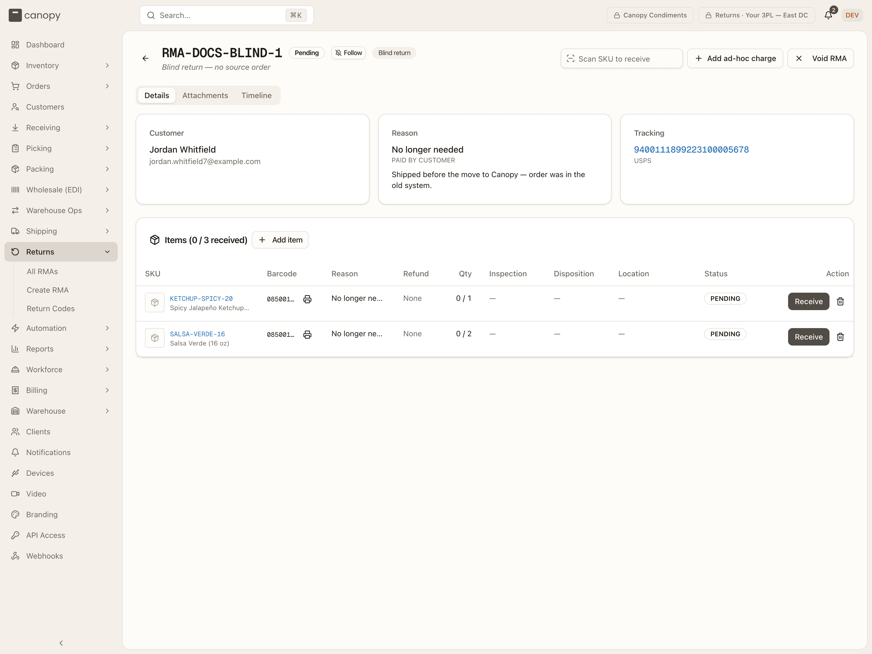
Task: Open Customers in the sidebar
Action: pos(61,107)
